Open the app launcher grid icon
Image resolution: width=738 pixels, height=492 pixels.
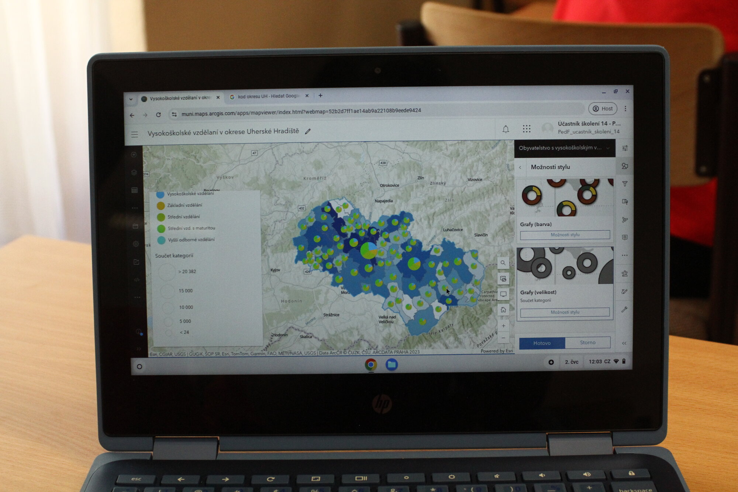coord(527,128)
